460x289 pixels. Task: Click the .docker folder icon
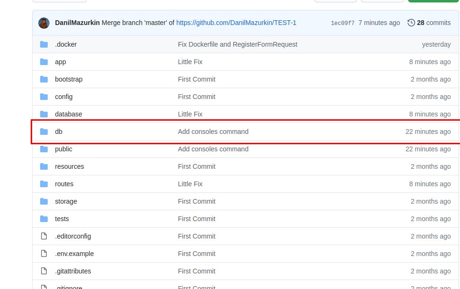(44, 44)
